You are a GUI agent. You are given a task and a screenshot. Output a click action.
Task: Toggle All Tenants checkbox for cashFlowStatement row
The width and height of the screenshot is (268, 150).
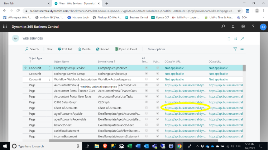click(146, 131)
